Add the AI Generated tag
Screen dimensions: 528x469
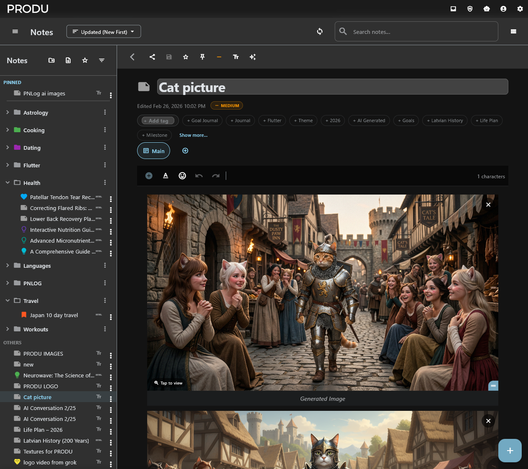coord(369,120)
